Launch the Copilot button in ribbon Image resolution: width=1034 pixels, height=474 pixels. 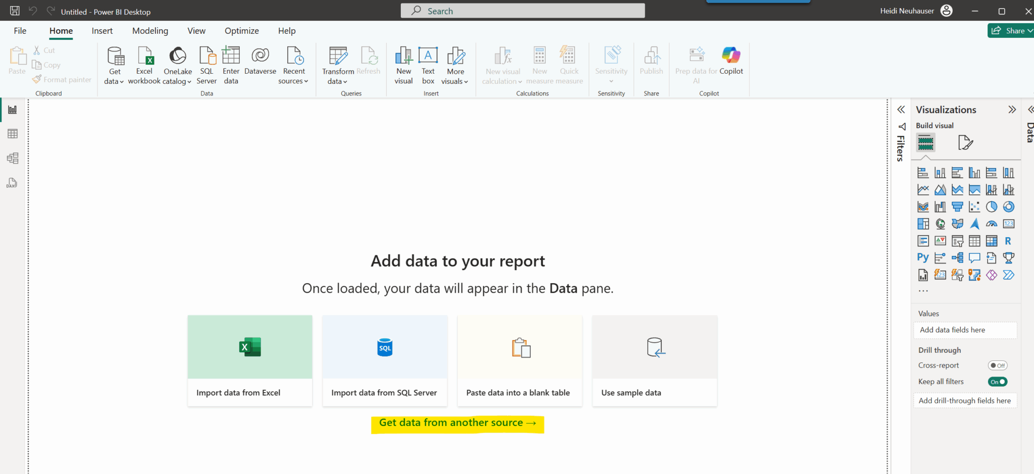coord(731,61)
